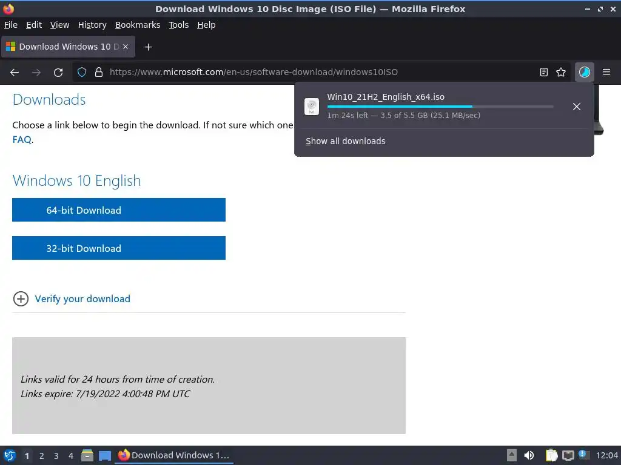Select Firefox window in taskbar

[174, 455]
